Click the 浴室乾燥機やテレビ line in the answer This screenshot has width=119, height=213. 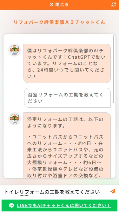pos(65,169)
